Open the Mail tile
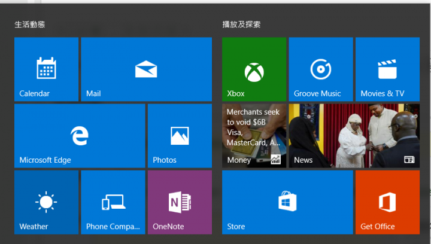The height and width of the screenshot is (244, 431). coord(146,69)
